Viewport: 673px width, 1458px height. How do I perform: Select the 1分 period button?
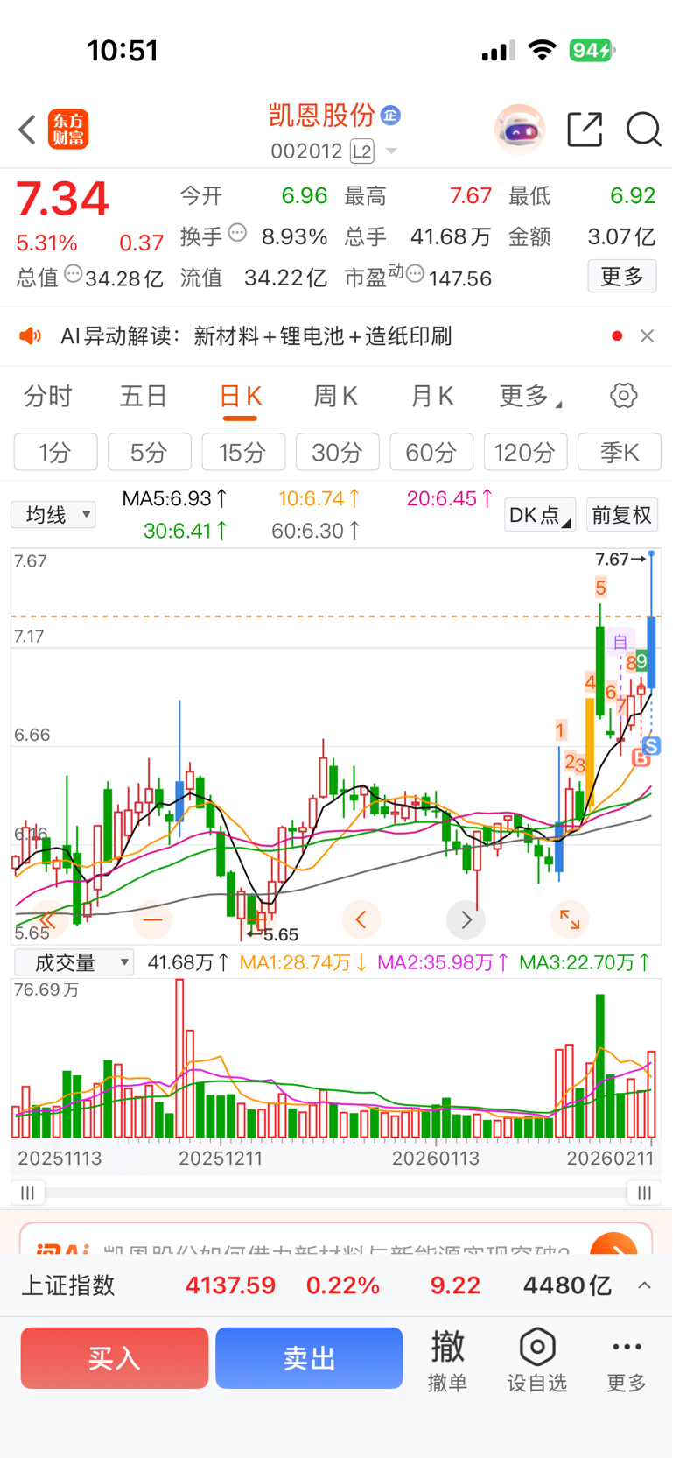55,453
